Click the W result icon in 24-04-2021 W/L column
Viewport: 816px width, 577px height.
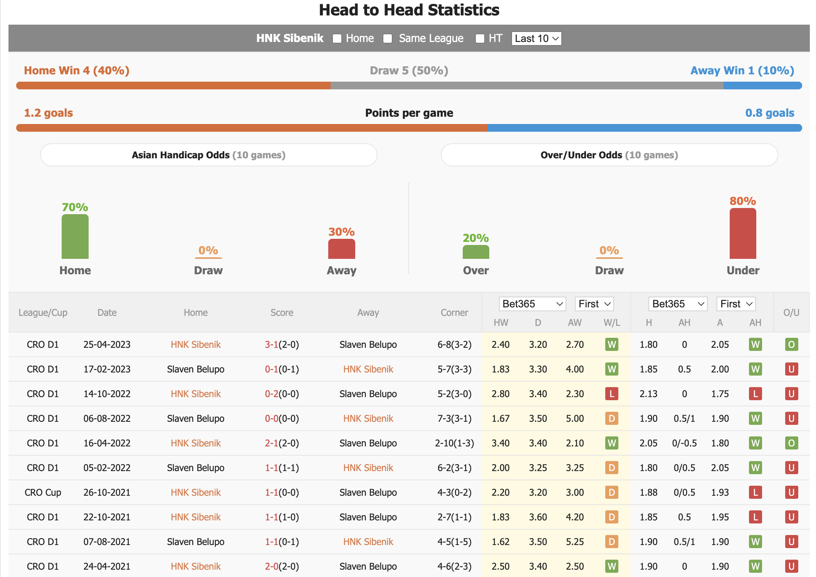(x=612, y=566)
